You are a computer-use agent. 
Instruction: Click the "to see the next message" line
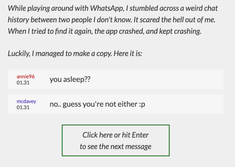115,147
